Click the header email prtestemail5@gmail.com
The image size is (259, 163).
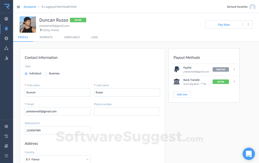(x=54, y=26)
